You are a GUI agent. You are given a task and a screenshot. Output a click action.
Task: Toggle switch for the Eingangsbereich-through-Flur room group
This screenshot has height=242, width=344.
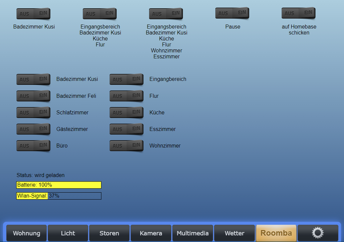point(100,14)
